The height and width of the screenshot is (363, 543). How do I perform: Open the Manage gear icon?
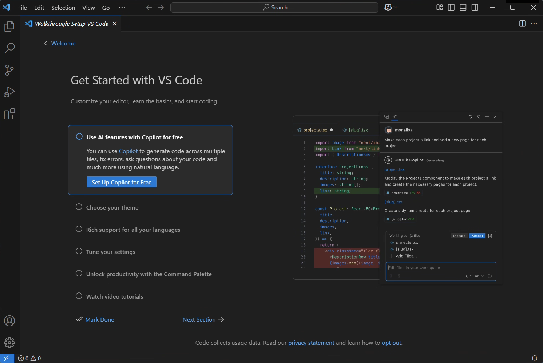coord(9,342)
